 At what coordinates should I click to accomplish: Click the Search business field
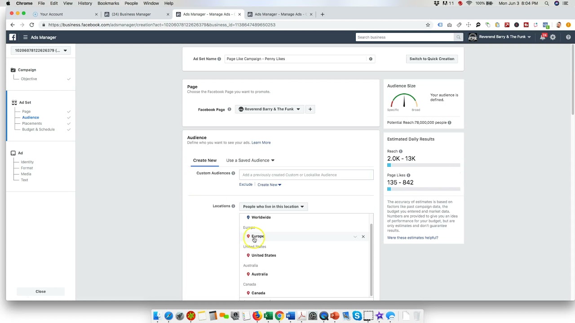pos(405,37)
